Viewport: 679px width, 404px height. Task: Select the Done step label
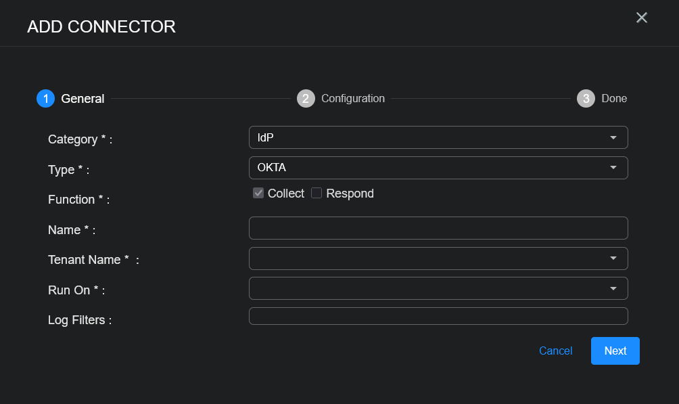click(614, 99)
